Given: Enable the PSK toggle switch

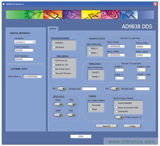Looking at the screenshot, I should point(115,88).
